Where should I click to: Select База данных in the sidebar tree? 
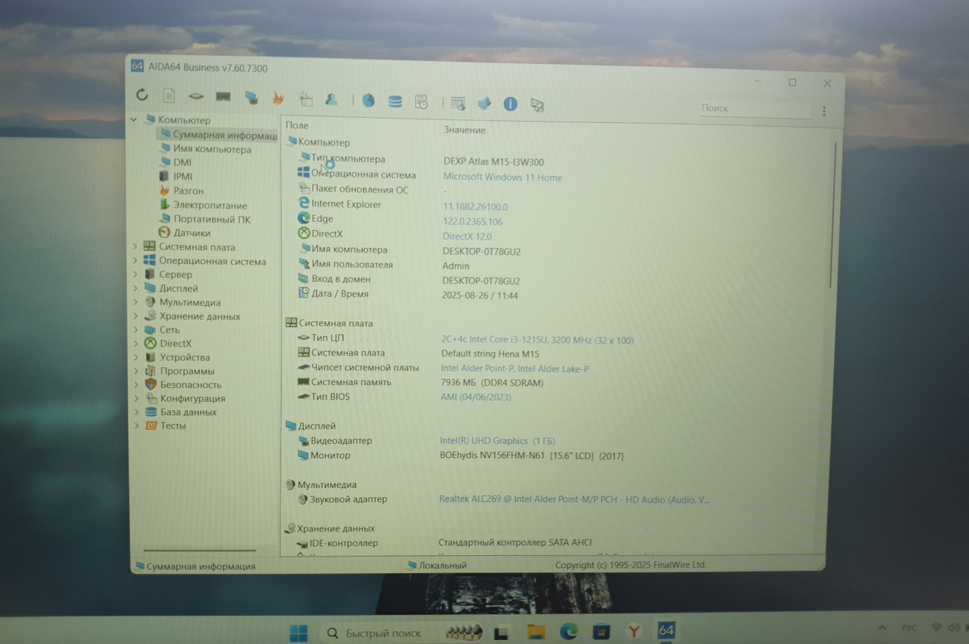point(181,412)
